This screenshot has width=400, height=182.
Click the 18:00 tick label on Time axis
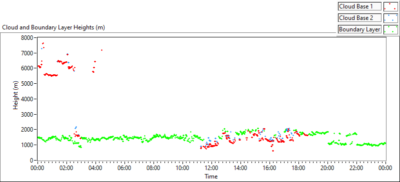coord(298,168)
